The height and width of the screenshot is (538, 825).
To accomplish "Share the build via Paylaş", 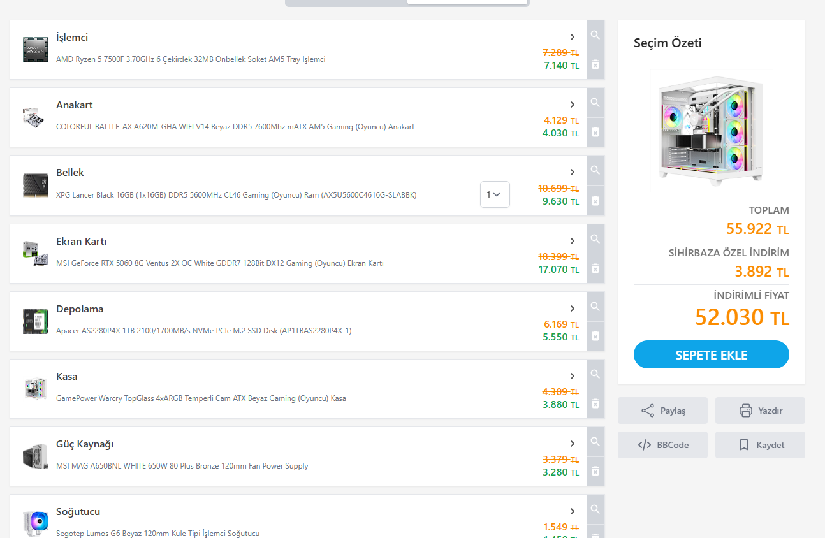I will (662, 411).
